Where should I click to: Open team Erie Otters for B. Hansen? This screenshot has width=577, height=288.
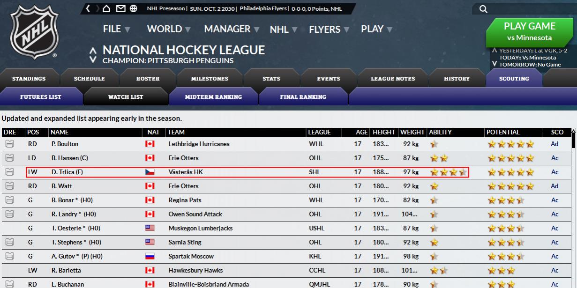click(183, 158)
